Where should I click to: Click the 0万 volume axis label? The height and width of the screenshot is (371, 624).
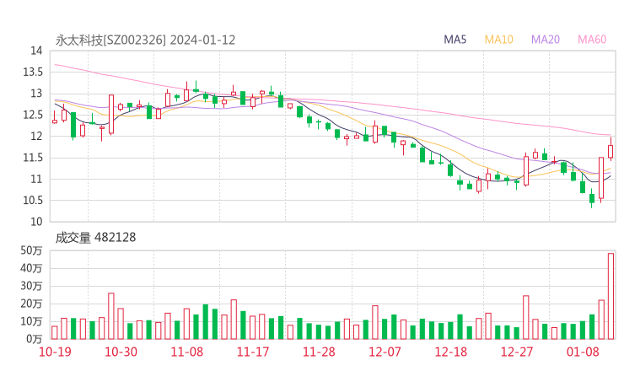coord(35,339)
